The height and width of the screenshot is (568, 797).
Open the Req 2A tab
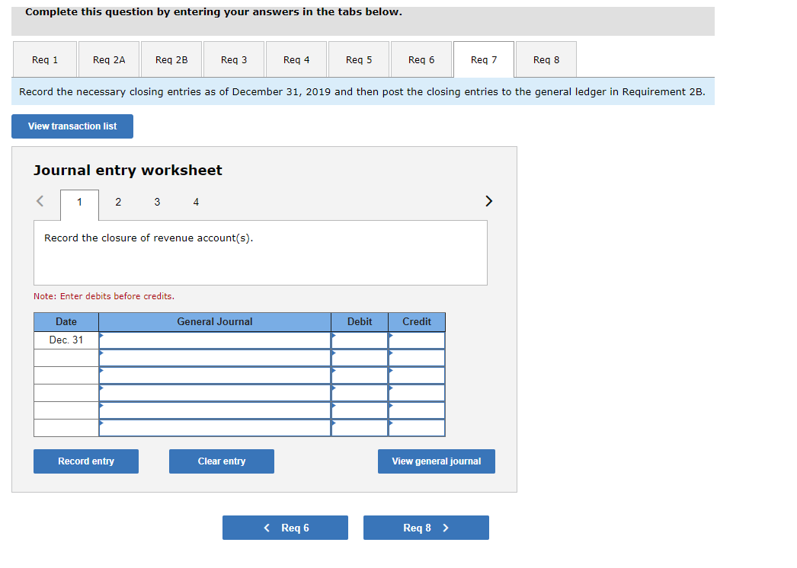[x=107, y=59]
